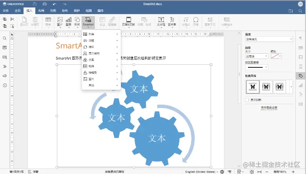
Task: Open the English (United States) language selector
Action: [202, 172]
